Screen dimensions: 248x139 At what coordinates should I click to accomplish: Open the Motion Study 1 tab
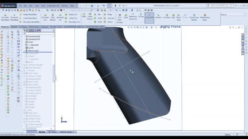[67, 132]
